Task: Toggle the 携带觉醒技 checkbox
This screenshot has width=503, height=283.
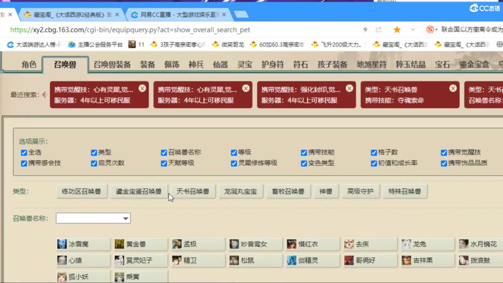Action: coord(444,153)
